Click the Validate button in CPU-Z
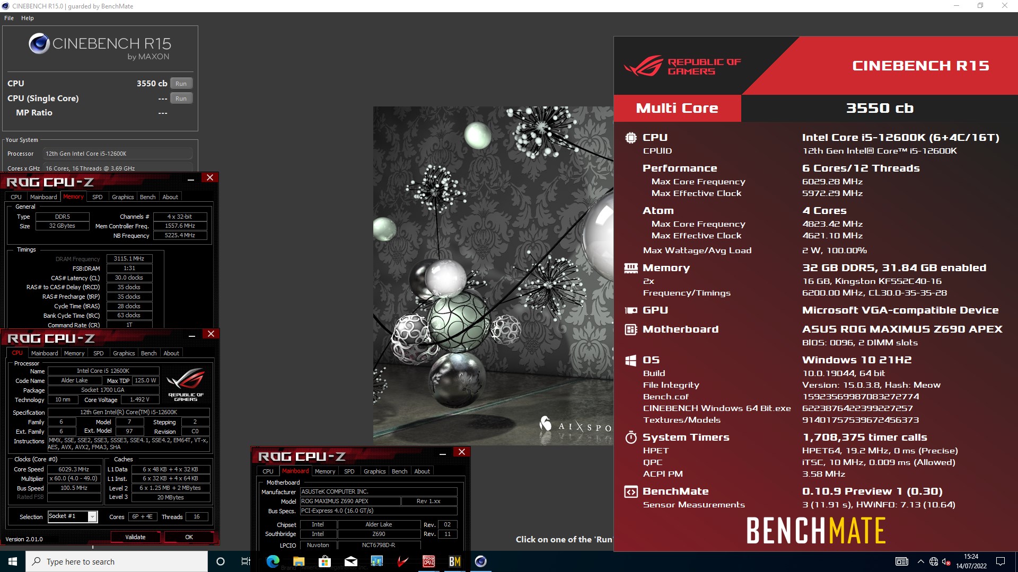Viewport: 1018px width, 572px height. click(135, 537)
